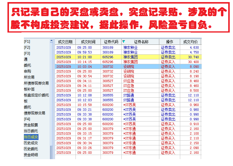Image resolution: width=233 pixels, height=166 pixels.
Task: Select the 神农种业 row at 09:59:53
Action: tap(128, 52)
